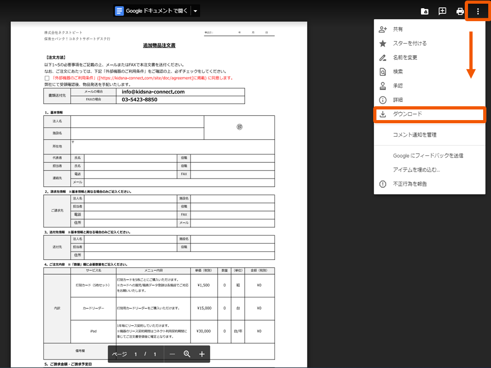Open the three-dot more actions menu
The height and width of the screenshot is (368, 491).
pos(478,11)
